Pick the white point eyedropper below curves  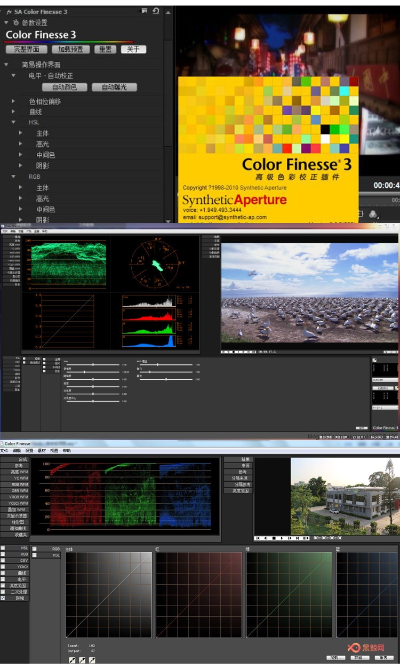(x=92, y=660)
